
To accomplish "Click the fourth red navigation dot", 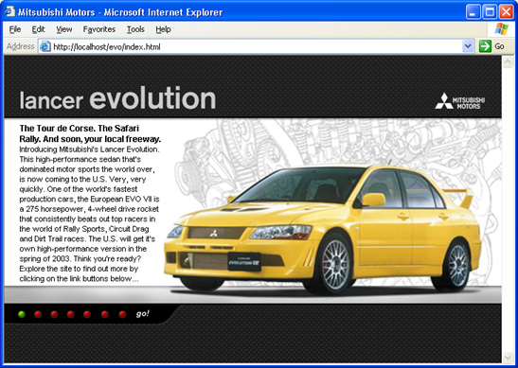I will (87, 314).
